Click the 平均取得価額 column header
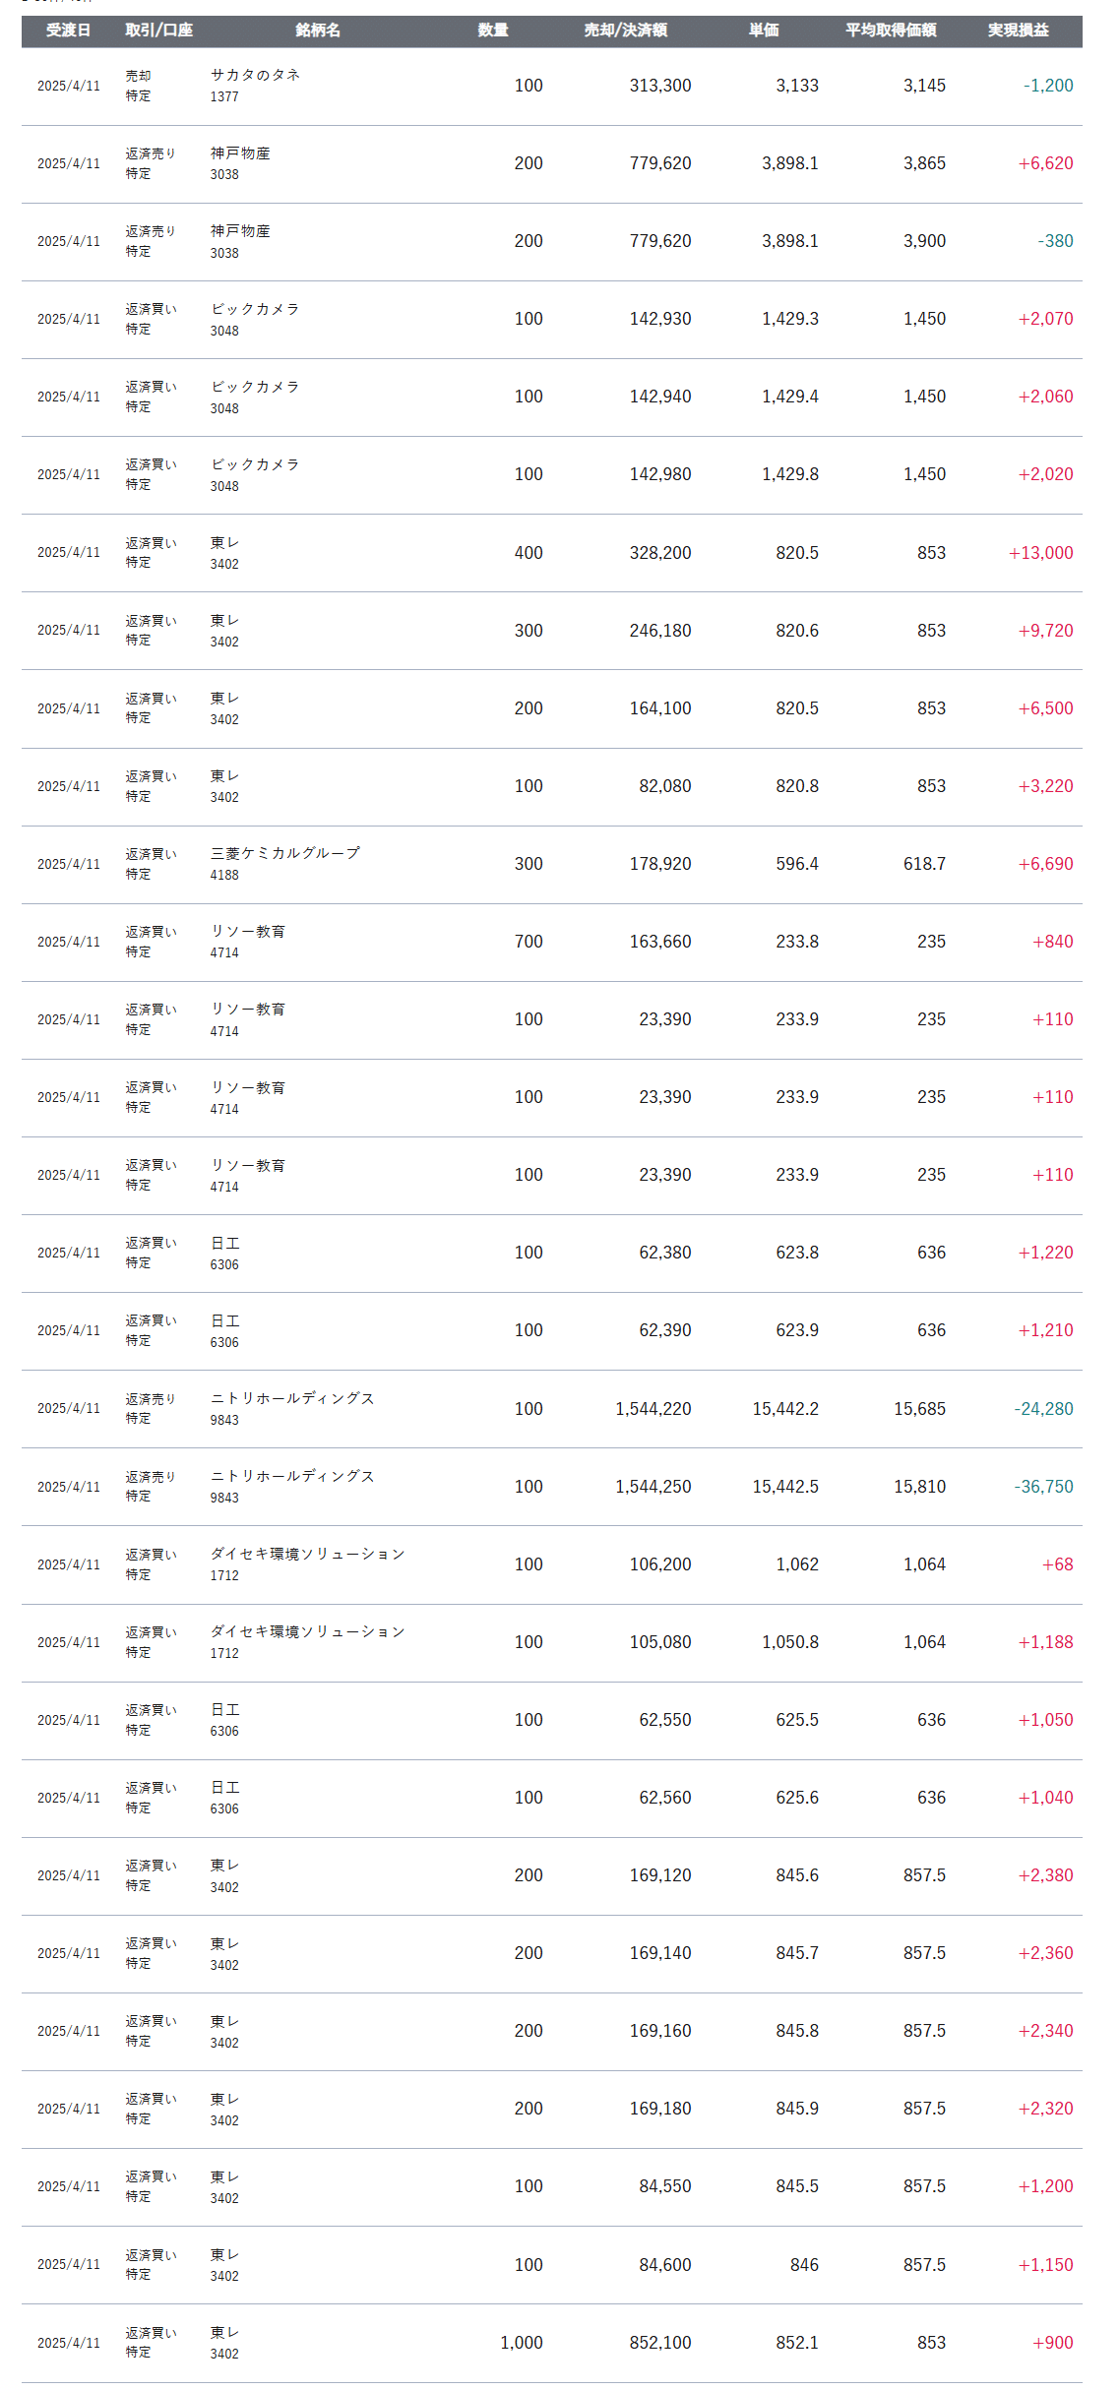Viewport: 1120px width, 2390px height. [x=891, y=31]
